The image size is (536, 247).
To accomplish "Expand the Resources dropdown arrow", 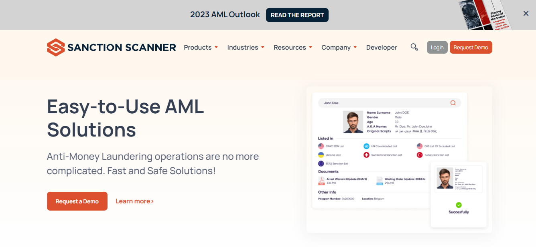I will click(311, 47).
